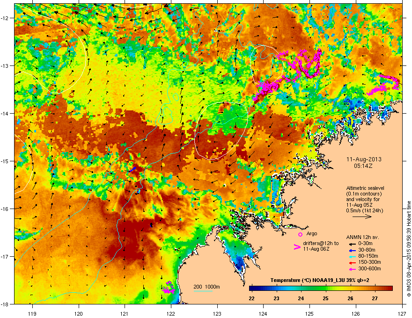The height and width of the screenshot is (318, 412).
Task: Click the '11-Aug 06Z' drifters date text
Action: point(316,249)
